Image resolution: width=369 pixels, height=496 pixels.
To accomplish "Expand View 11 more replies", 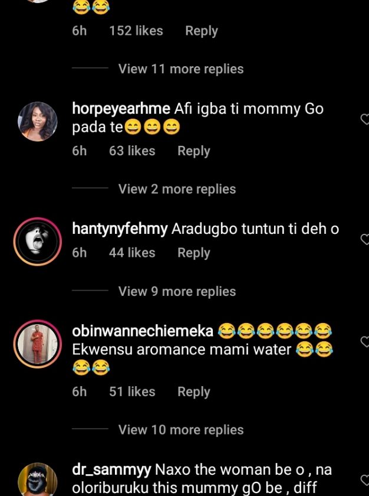I will tap(180, 69).
